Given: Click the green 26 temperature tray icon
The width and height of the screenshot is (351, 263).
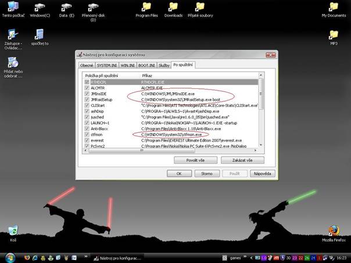Looking at the screenshot, I should pyautogui.click(x=307, y=258).
